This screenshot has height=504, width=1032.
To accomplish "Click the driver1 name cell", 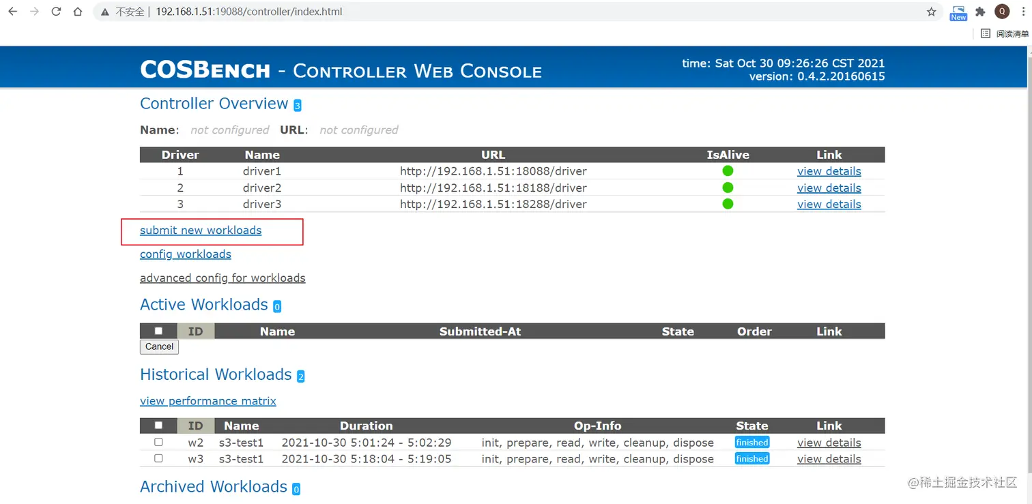I will click(262, 171).
